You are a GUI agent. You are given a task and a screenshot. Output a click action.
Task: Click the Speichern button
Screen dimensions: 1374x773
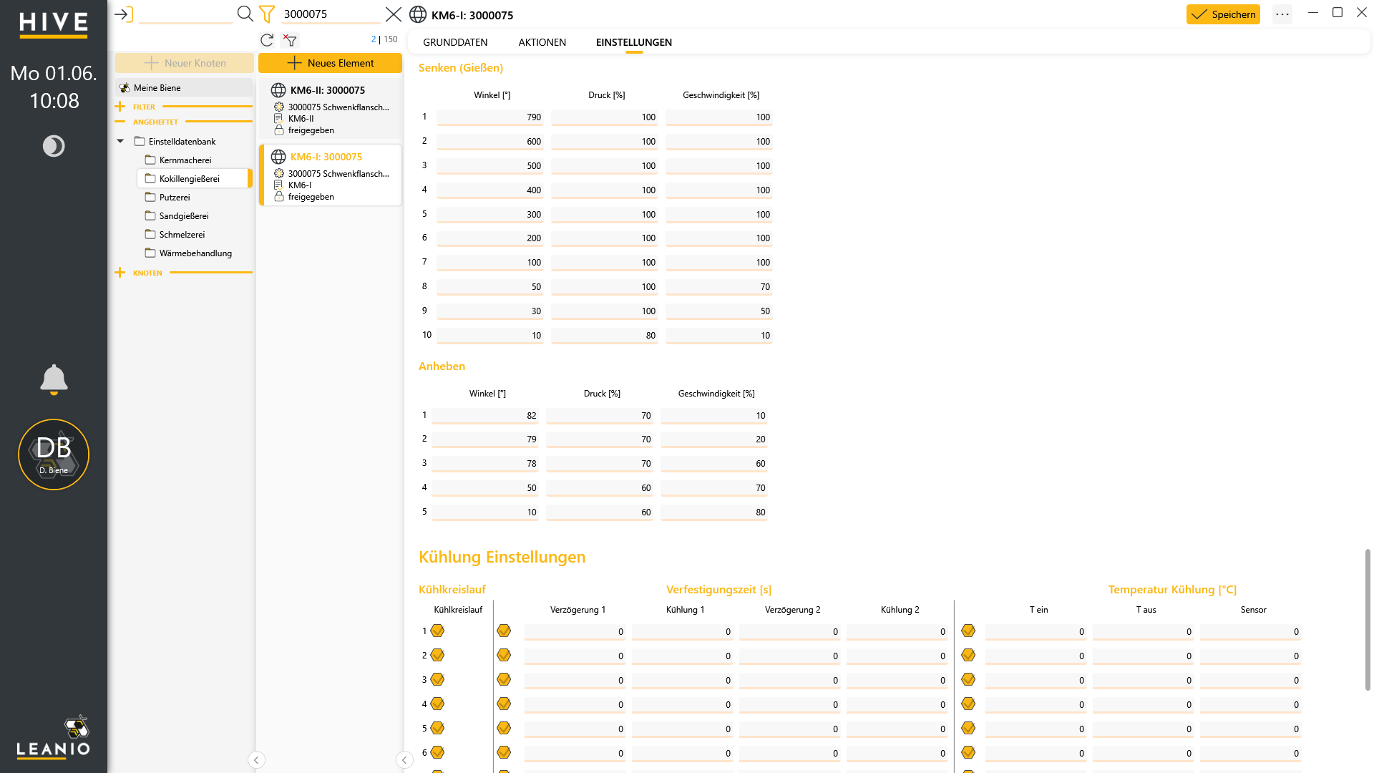(x=1223, y=14)
